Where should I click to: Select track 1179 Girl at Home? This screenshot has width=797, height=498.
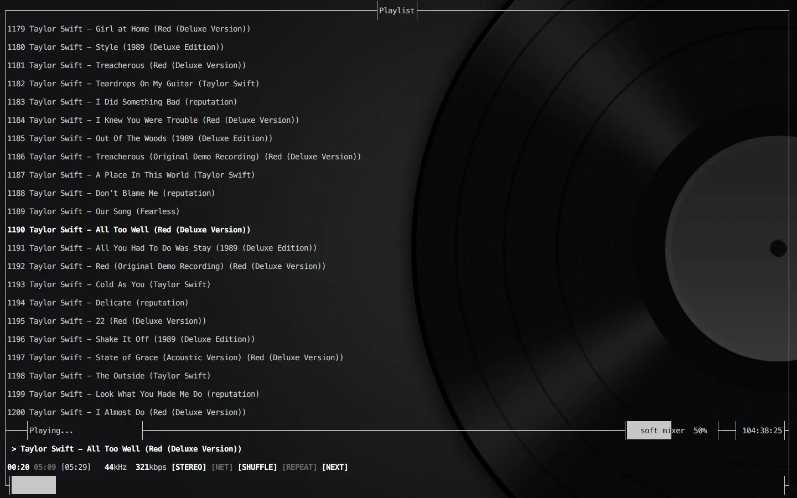pos(128,29)
